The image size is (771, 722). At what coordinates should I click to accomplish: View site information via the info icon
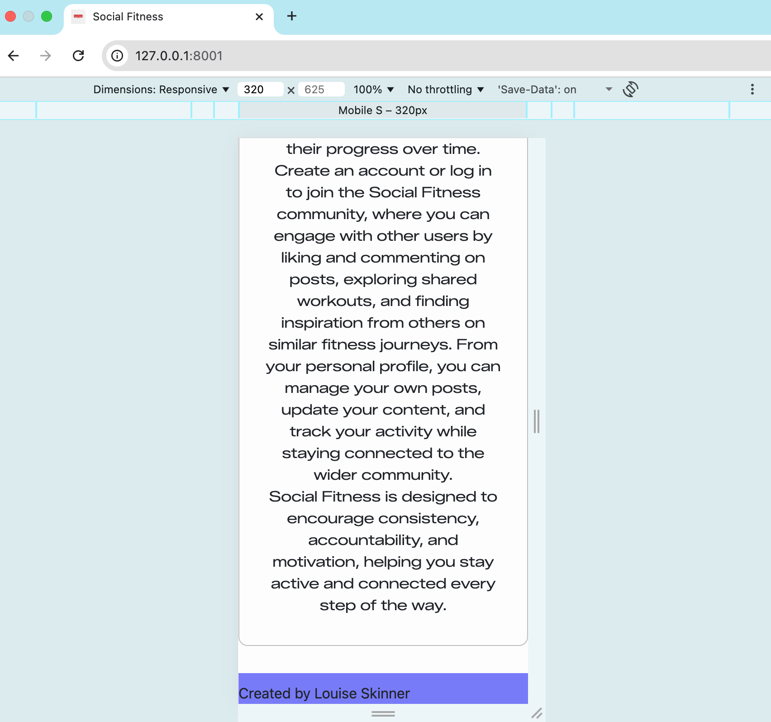tap(117, 56)
